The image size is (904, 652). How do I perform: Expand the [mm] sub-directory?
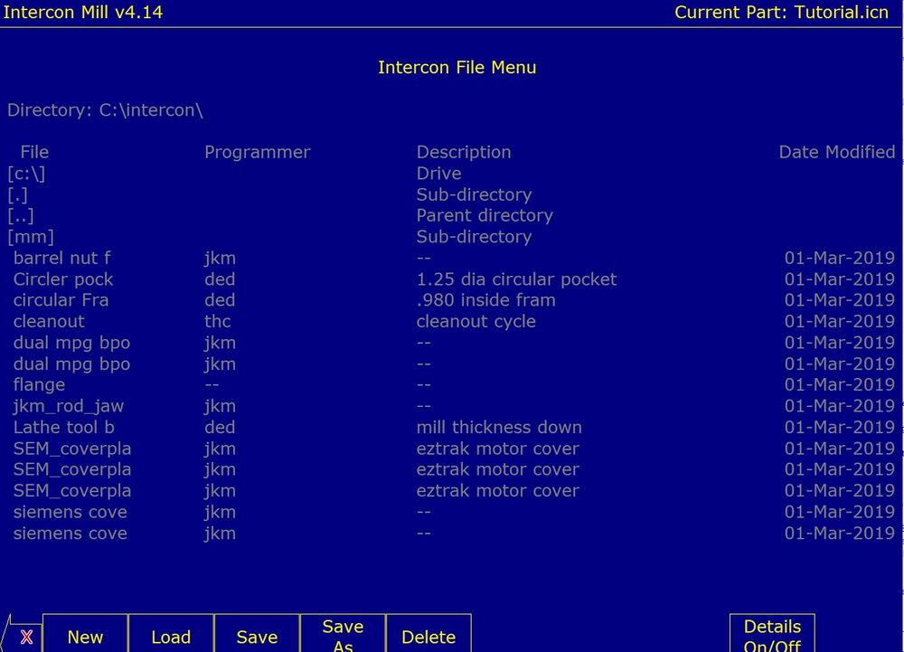31,237
